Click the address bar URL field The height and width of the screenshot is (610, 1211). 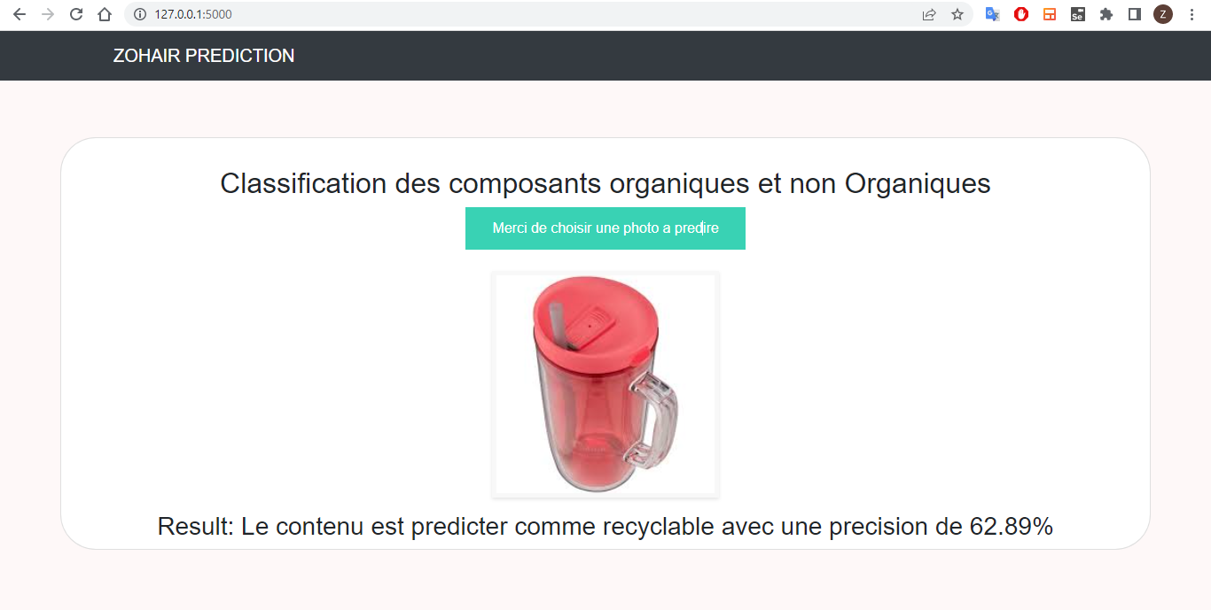355,14
